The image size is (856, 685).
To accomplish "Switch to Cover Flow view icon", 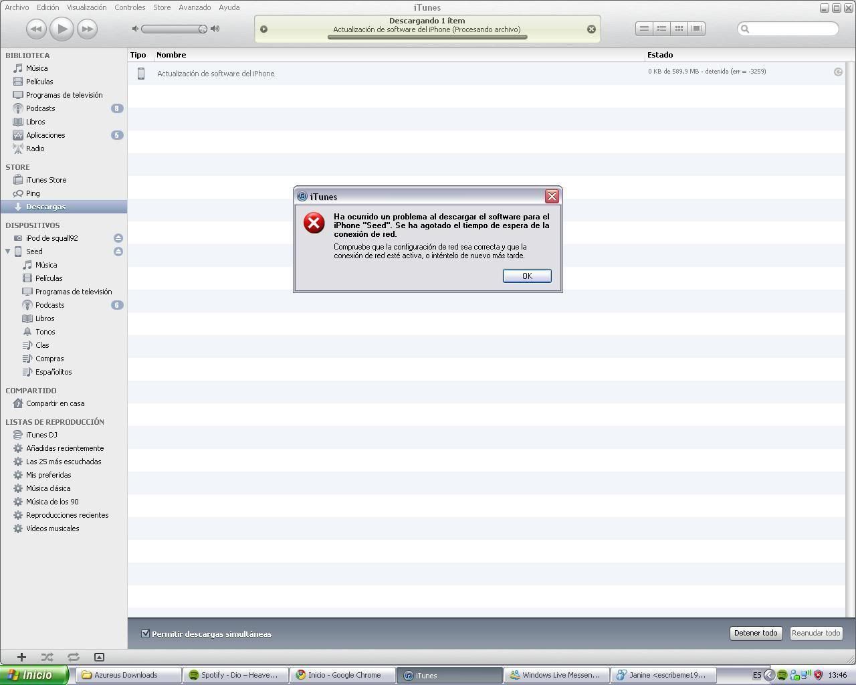I will (x=696, y=29).
